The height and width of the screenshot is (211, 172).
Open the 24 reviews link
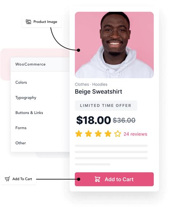135,134
